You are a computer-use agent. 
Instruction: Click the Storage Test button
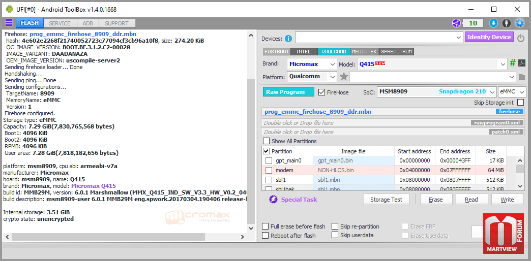(387, 200)
